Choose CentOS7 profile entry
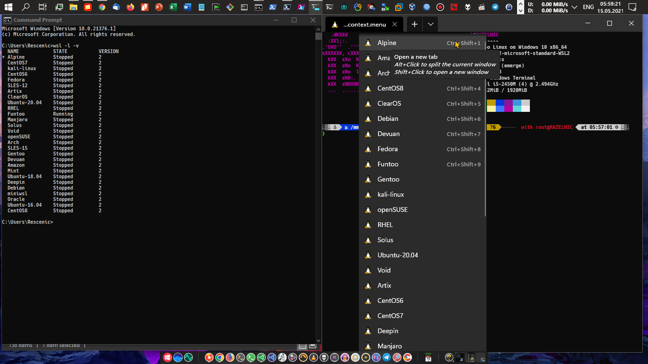Viewport: 648px width, 364px height. pos(423,316)
